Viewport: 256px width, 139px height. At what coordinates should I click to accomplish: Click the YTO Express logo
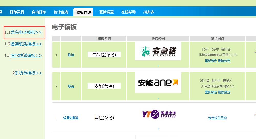tap(159, 114)
